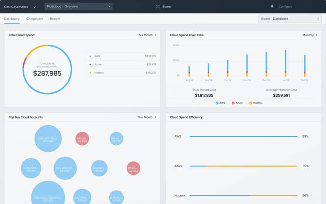The width and height of the screenshot is (326, 204).
Task: Click the Sep'18 bar in spend chart
Action: (208, 70)
